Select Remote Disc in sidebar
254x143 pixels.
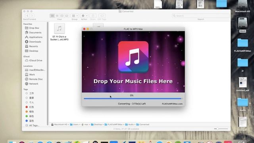click(x=34, y=79)
